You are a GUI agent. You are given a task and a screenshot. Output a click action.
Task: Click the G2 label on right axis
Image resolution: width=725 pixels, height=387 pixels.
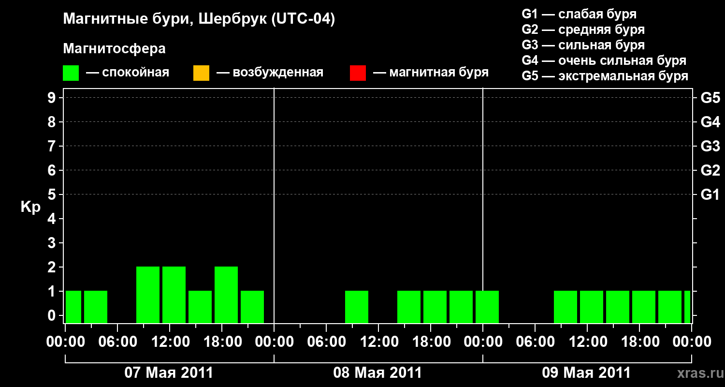point(710,171)
